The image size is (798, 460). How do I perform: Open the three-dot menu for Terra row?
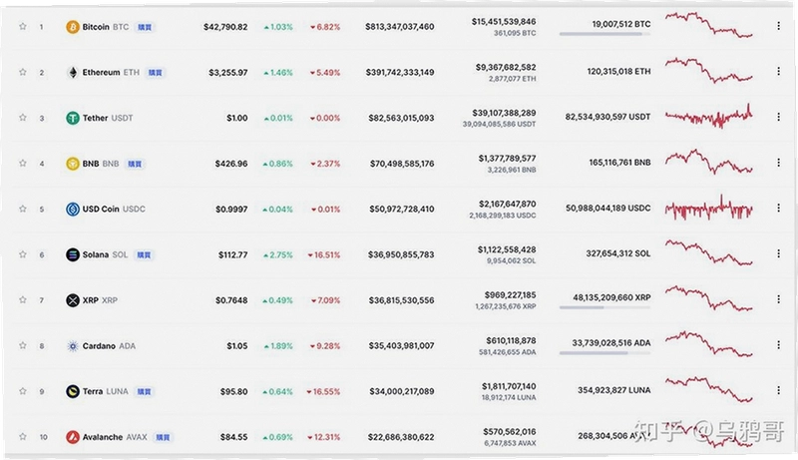click(x=778, y=390)
